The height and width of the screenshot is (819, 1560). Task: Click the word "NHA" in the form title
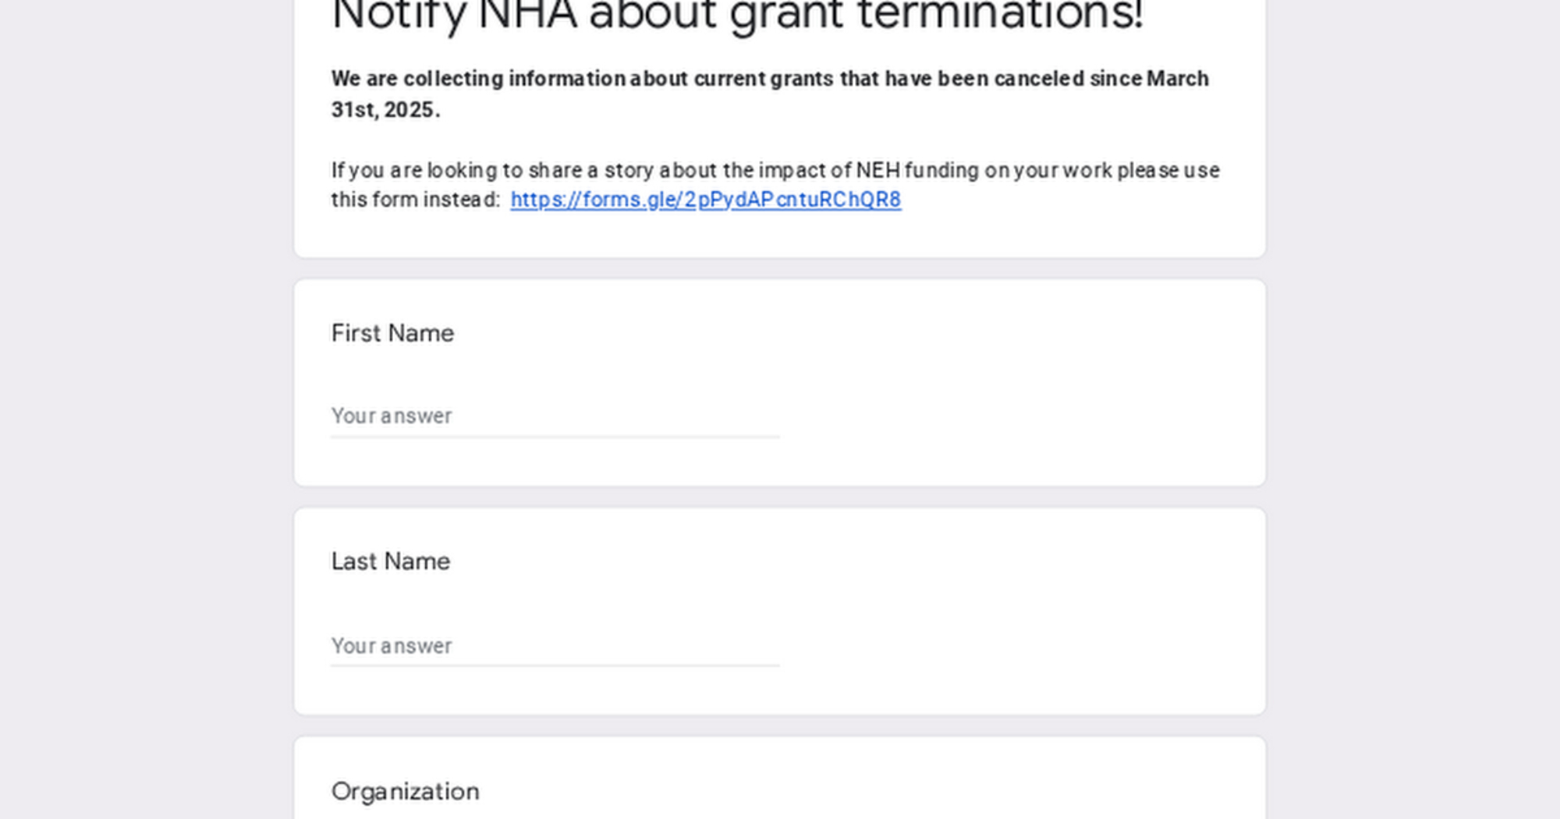(x=526, y=16)
